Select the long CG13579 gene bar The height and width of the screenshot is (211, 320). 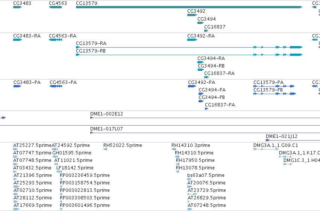[x=189, y=7]
